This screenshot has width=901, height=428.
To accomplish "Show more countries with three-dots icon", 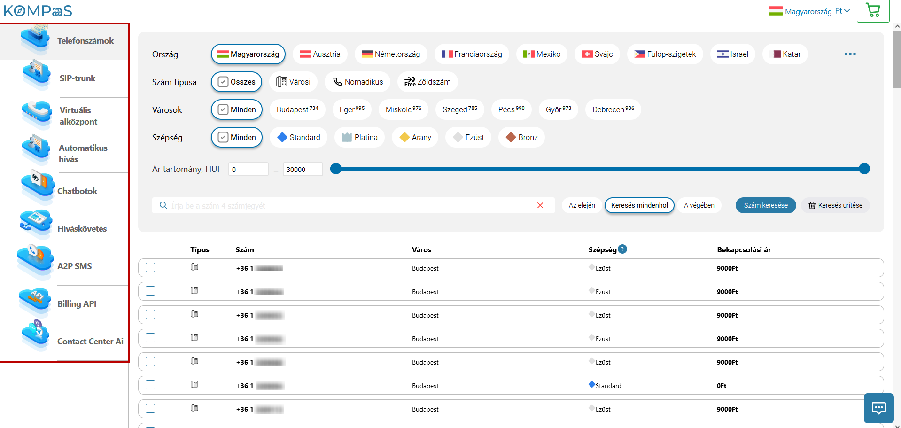I will (x=850, y=54).
